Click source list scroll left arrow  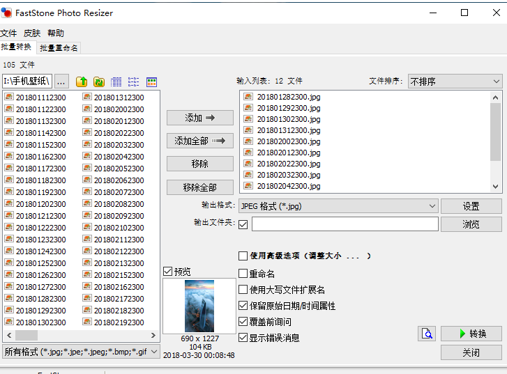pyautogui.click(x=9, y=335)
